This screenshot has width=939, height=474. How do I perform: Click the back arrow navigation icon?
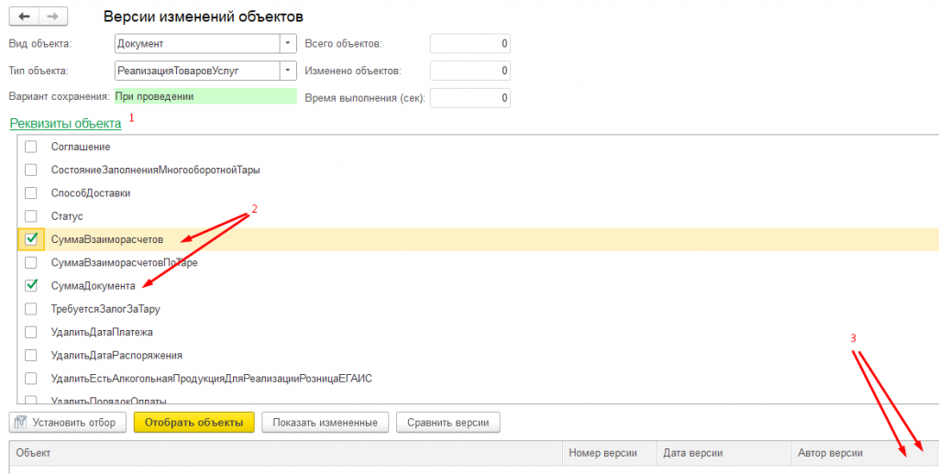coord(24,17)
